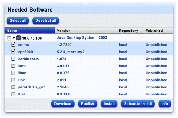Click version 0.3.3118 of ftpd
This screenshot has width=178, height=118.
pos(64,94)
